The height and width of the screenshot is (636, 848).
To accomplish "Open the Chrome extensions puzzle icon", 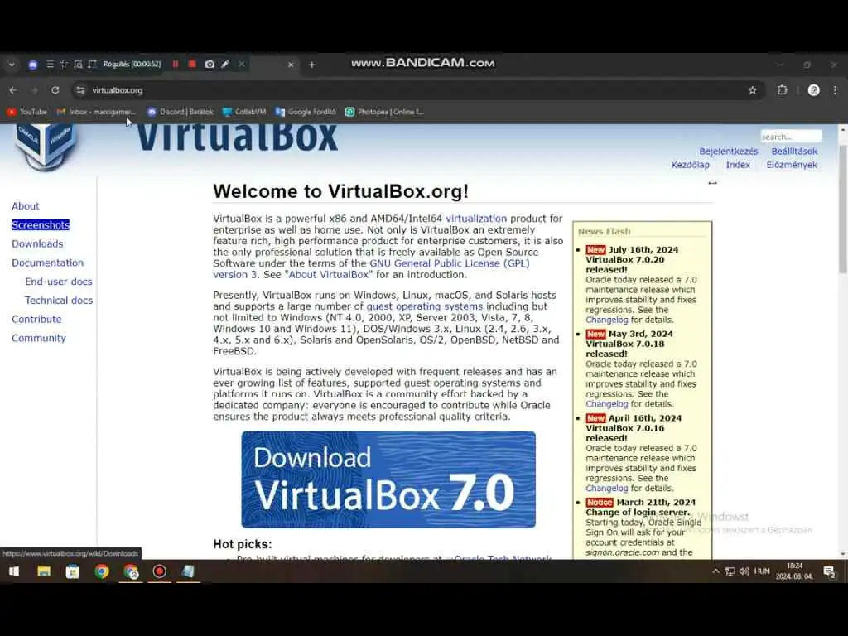I will (782, 90).
